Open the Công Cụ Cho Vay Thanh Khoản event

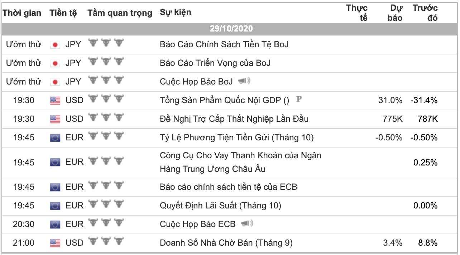pos(241,162)
